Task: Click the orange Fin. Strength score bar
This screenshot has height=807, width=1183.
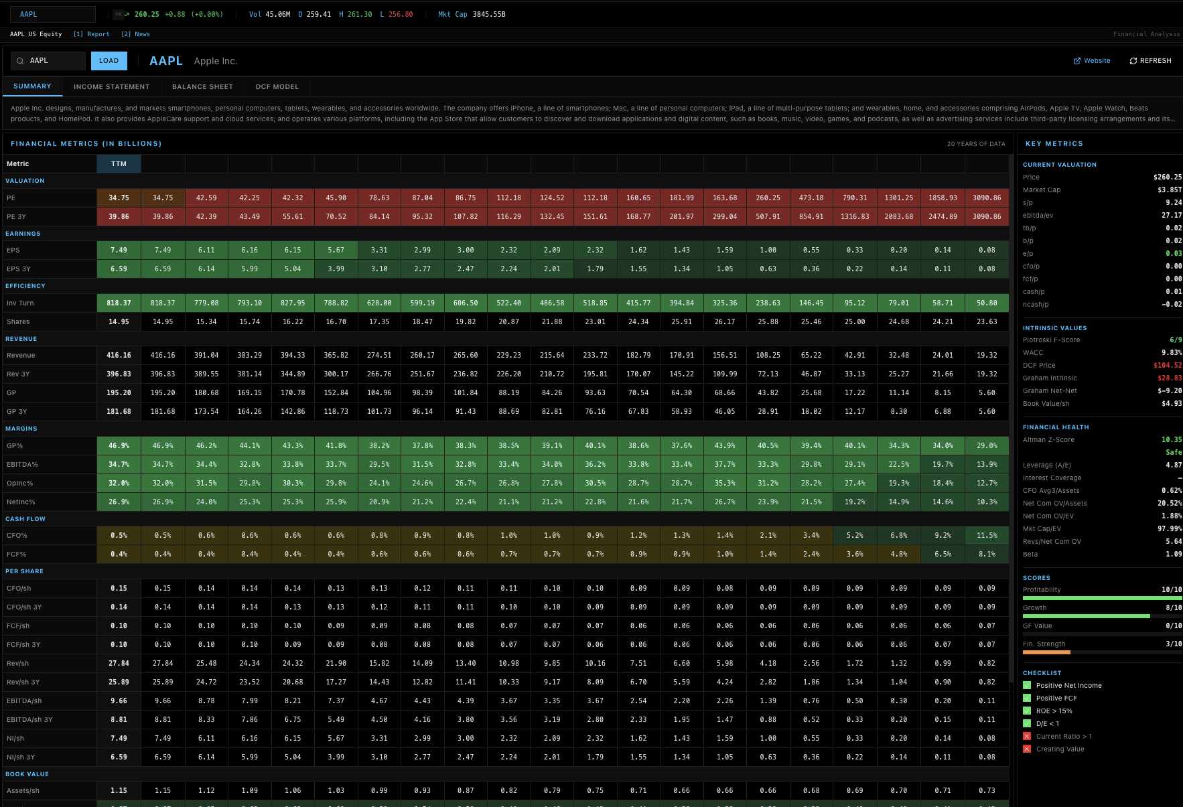Action: [x=1046, y=652]
